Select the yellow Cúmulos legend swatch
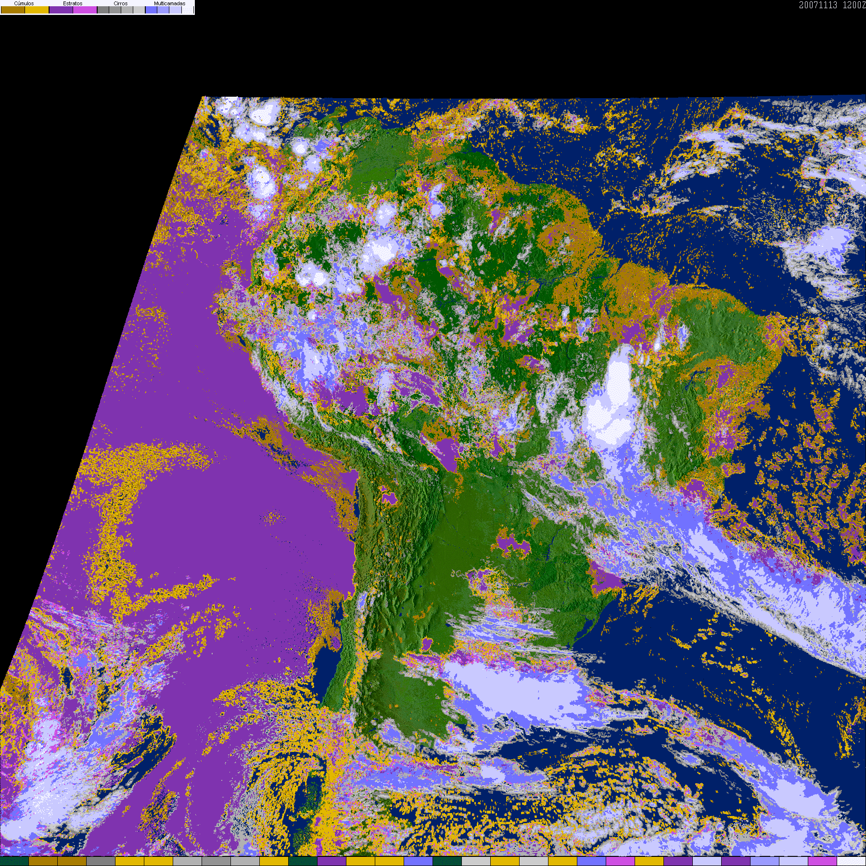The image size is (866, 866). pos(37,10)
